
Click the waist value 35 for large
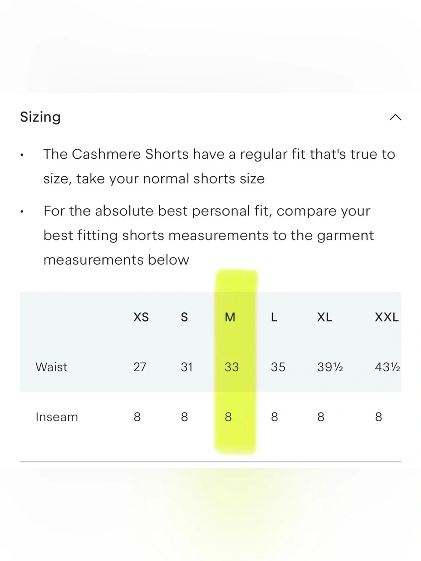278,367
